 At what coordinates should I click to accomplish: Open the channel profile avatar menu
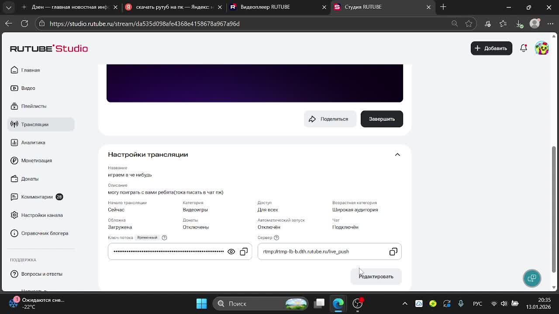(542, 48)
